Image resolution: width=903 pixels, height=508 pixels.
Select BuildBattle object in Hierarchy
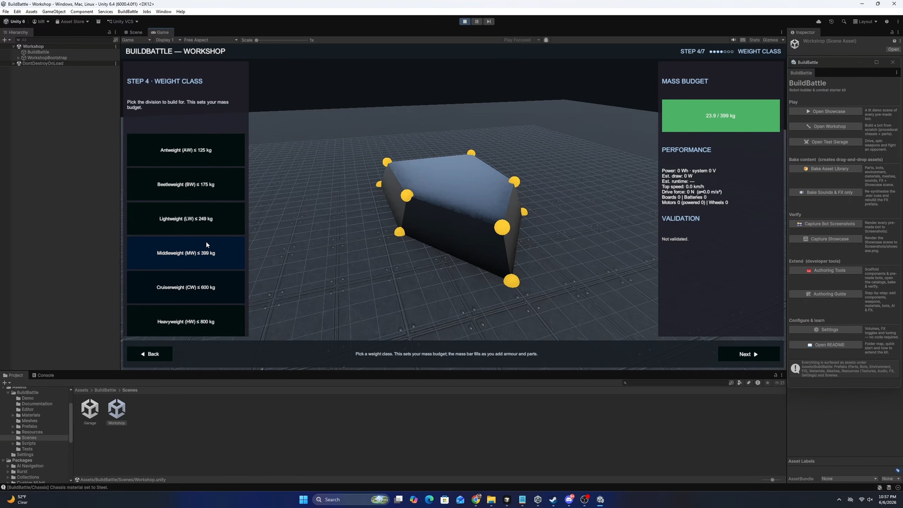pos(38,52)
